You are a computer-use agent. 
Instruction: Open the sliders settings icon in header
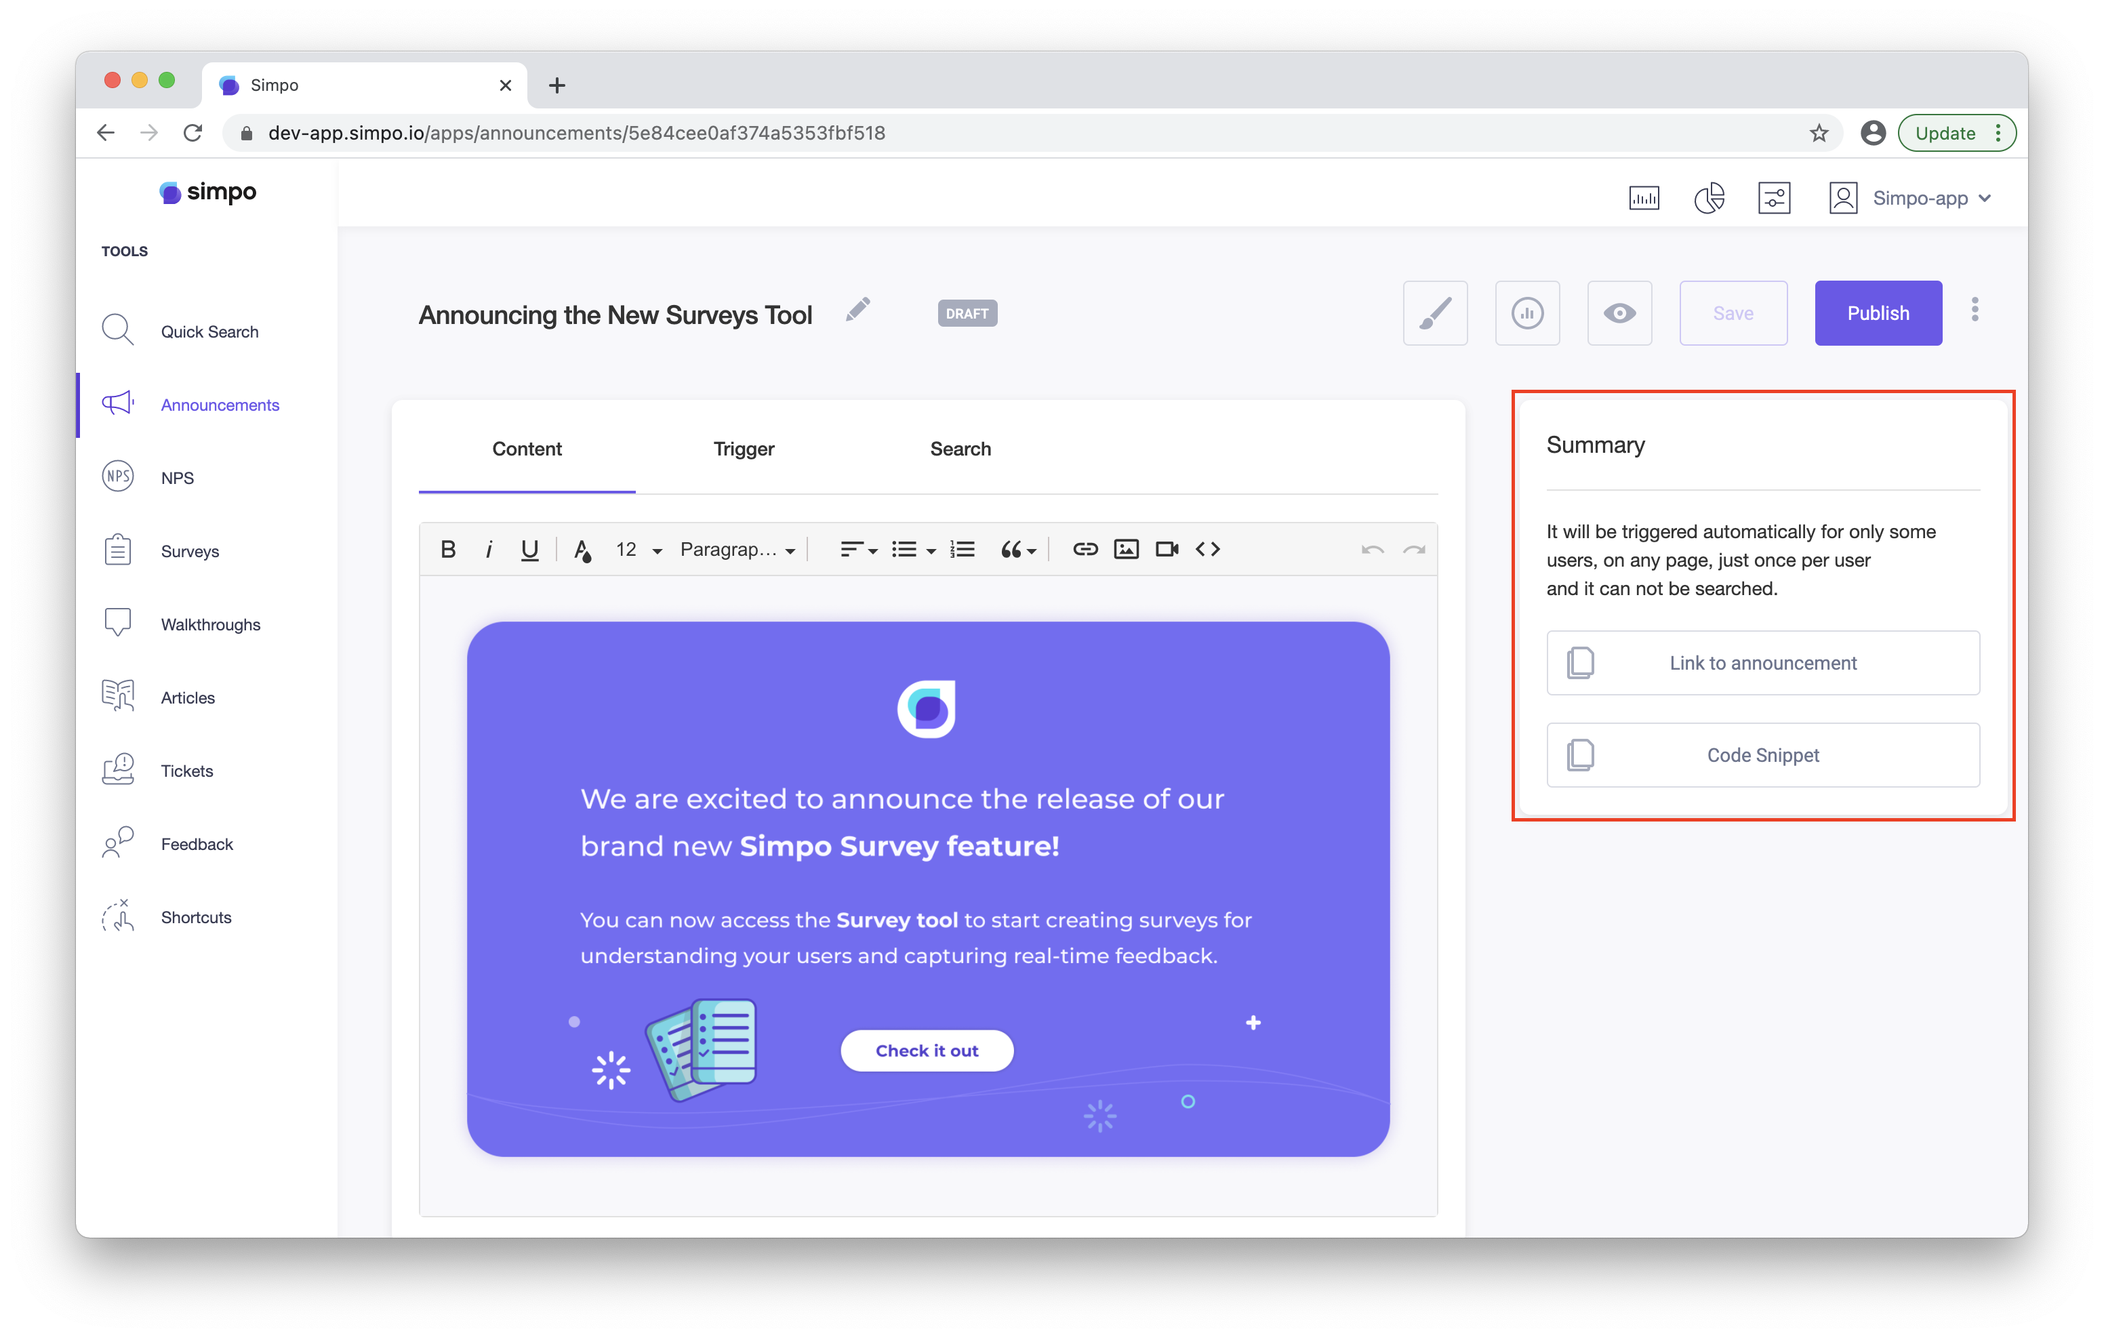[1774, 199]
